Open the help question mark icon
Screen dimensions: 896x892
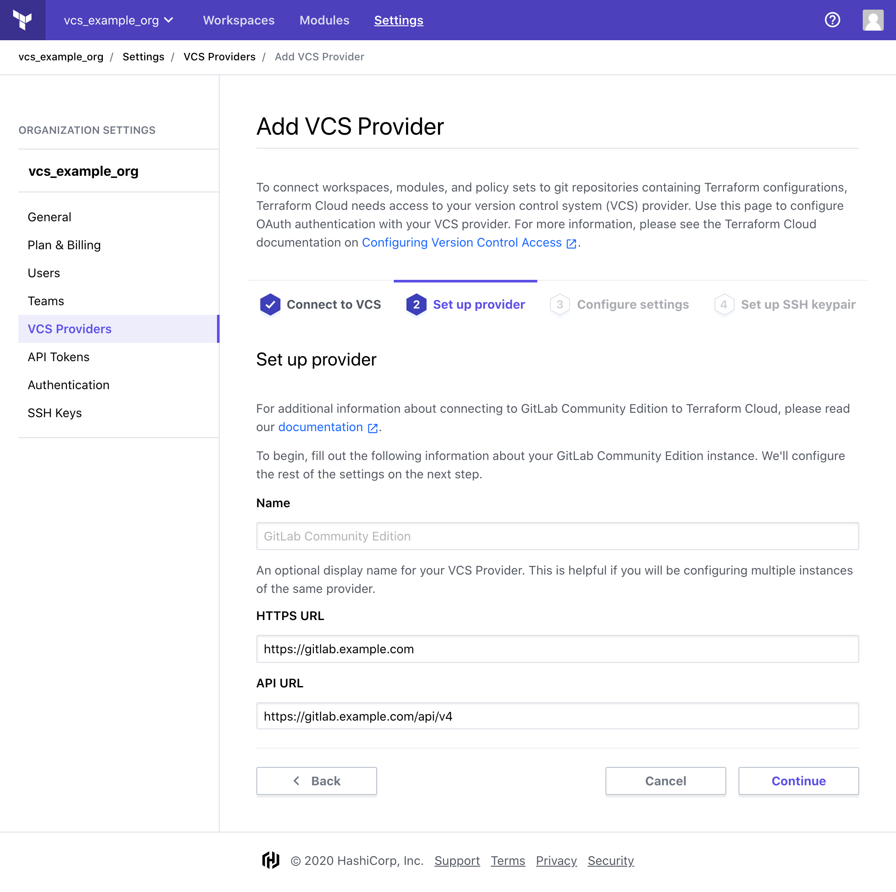(x=832, y=20)
